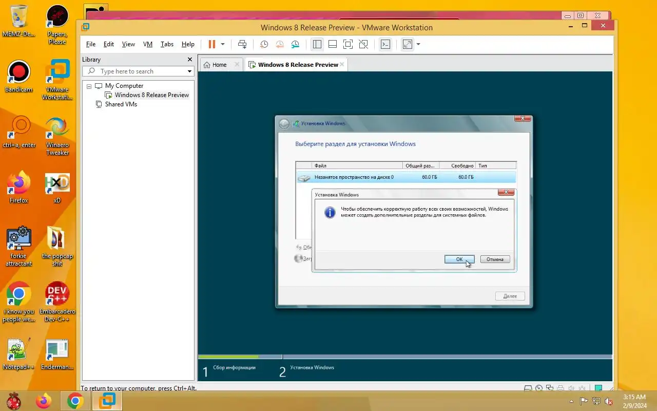
Task: Click the installer's round back arrow
Action: click(284, 124)
